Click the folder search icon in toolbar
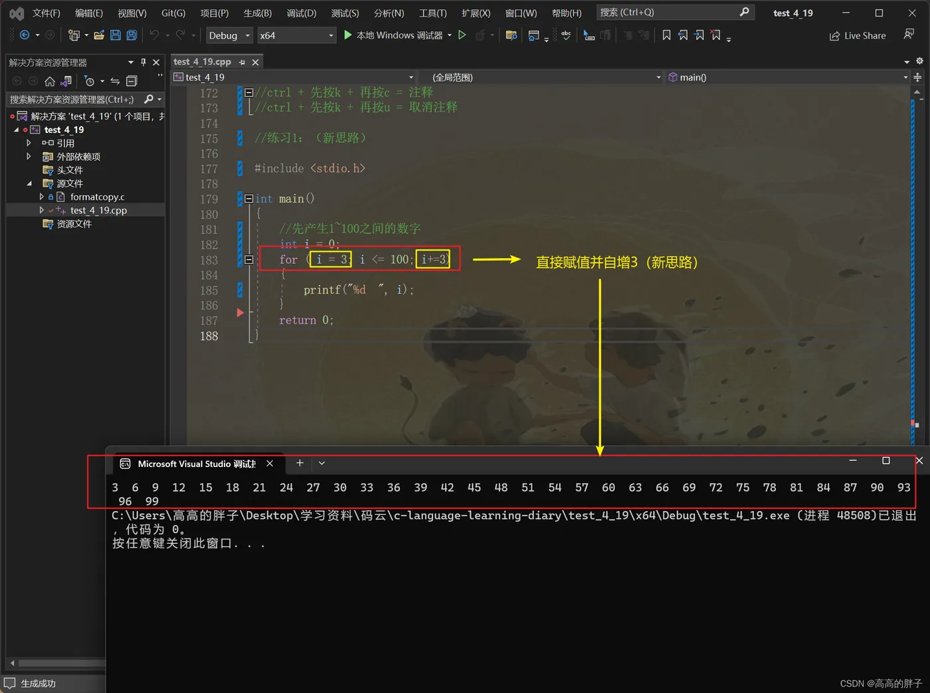930x693 pixels. [511, 35]
